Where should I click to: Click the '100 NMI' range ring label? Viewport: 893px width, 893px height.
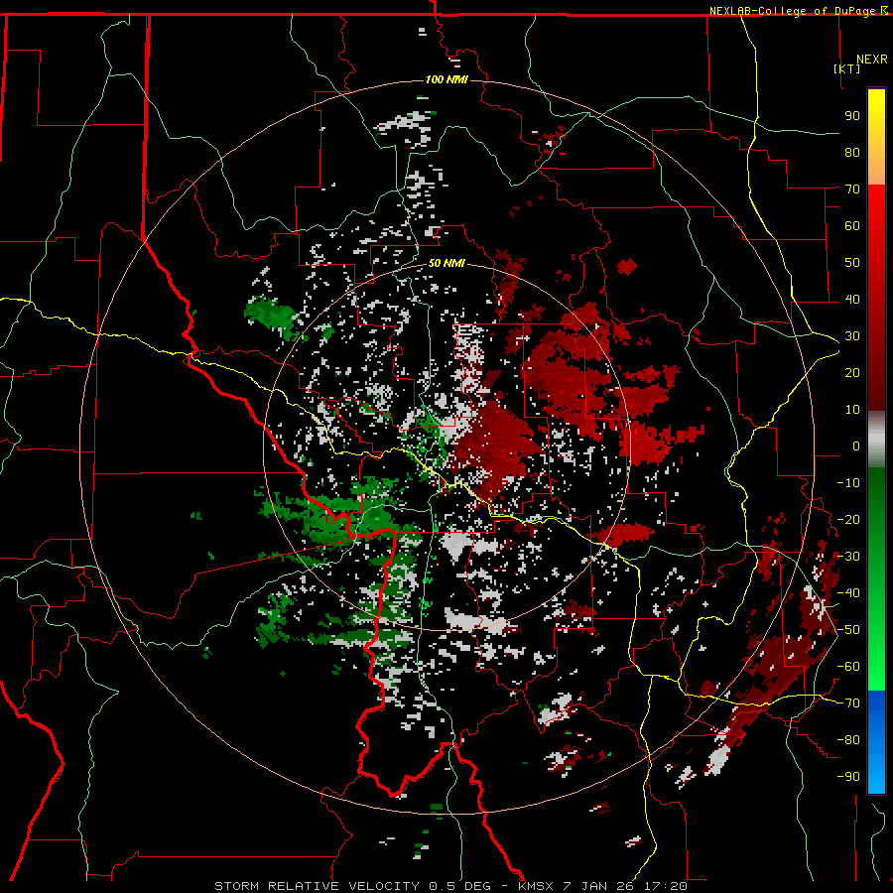[x=446, y=79]
